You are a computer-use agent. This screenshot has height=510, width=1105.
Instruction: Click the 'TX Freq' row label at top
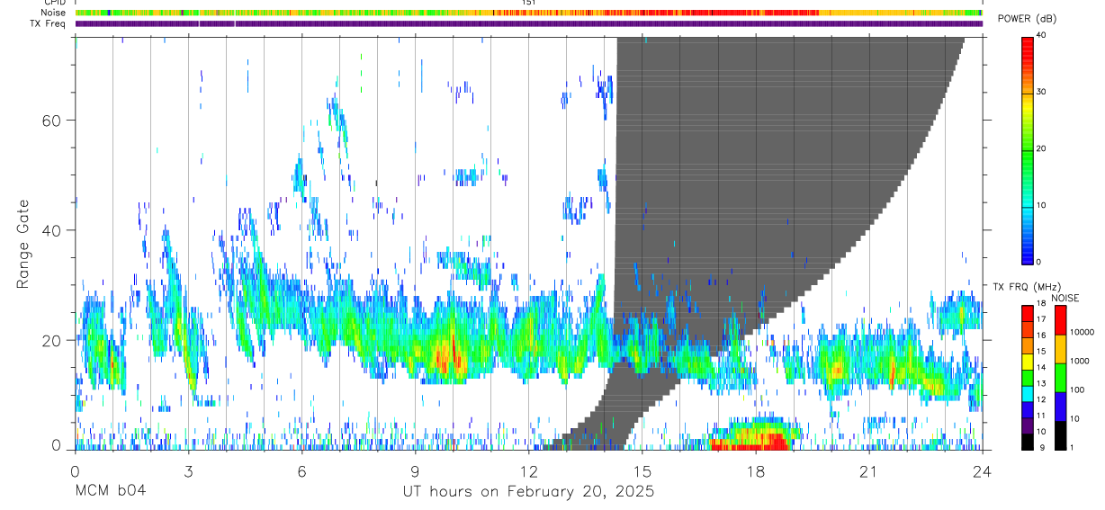[x=49, y=23]
